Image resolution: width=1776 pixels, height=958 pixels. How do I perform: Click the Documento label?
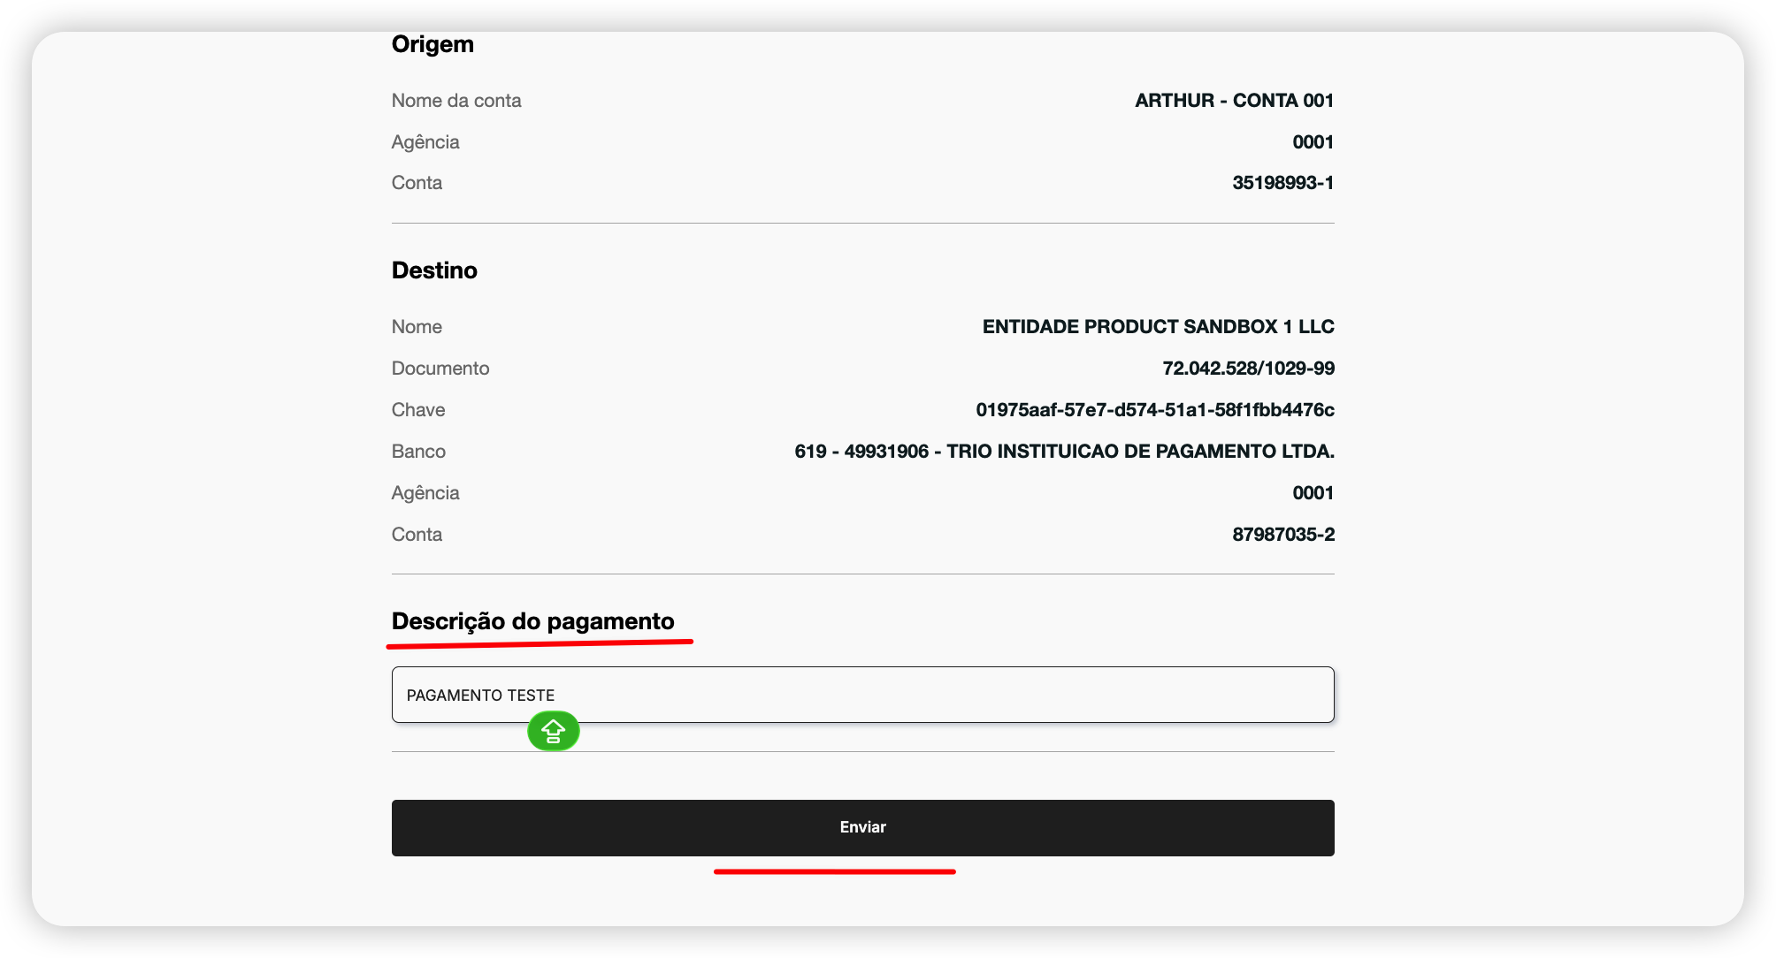pos(440,369)
